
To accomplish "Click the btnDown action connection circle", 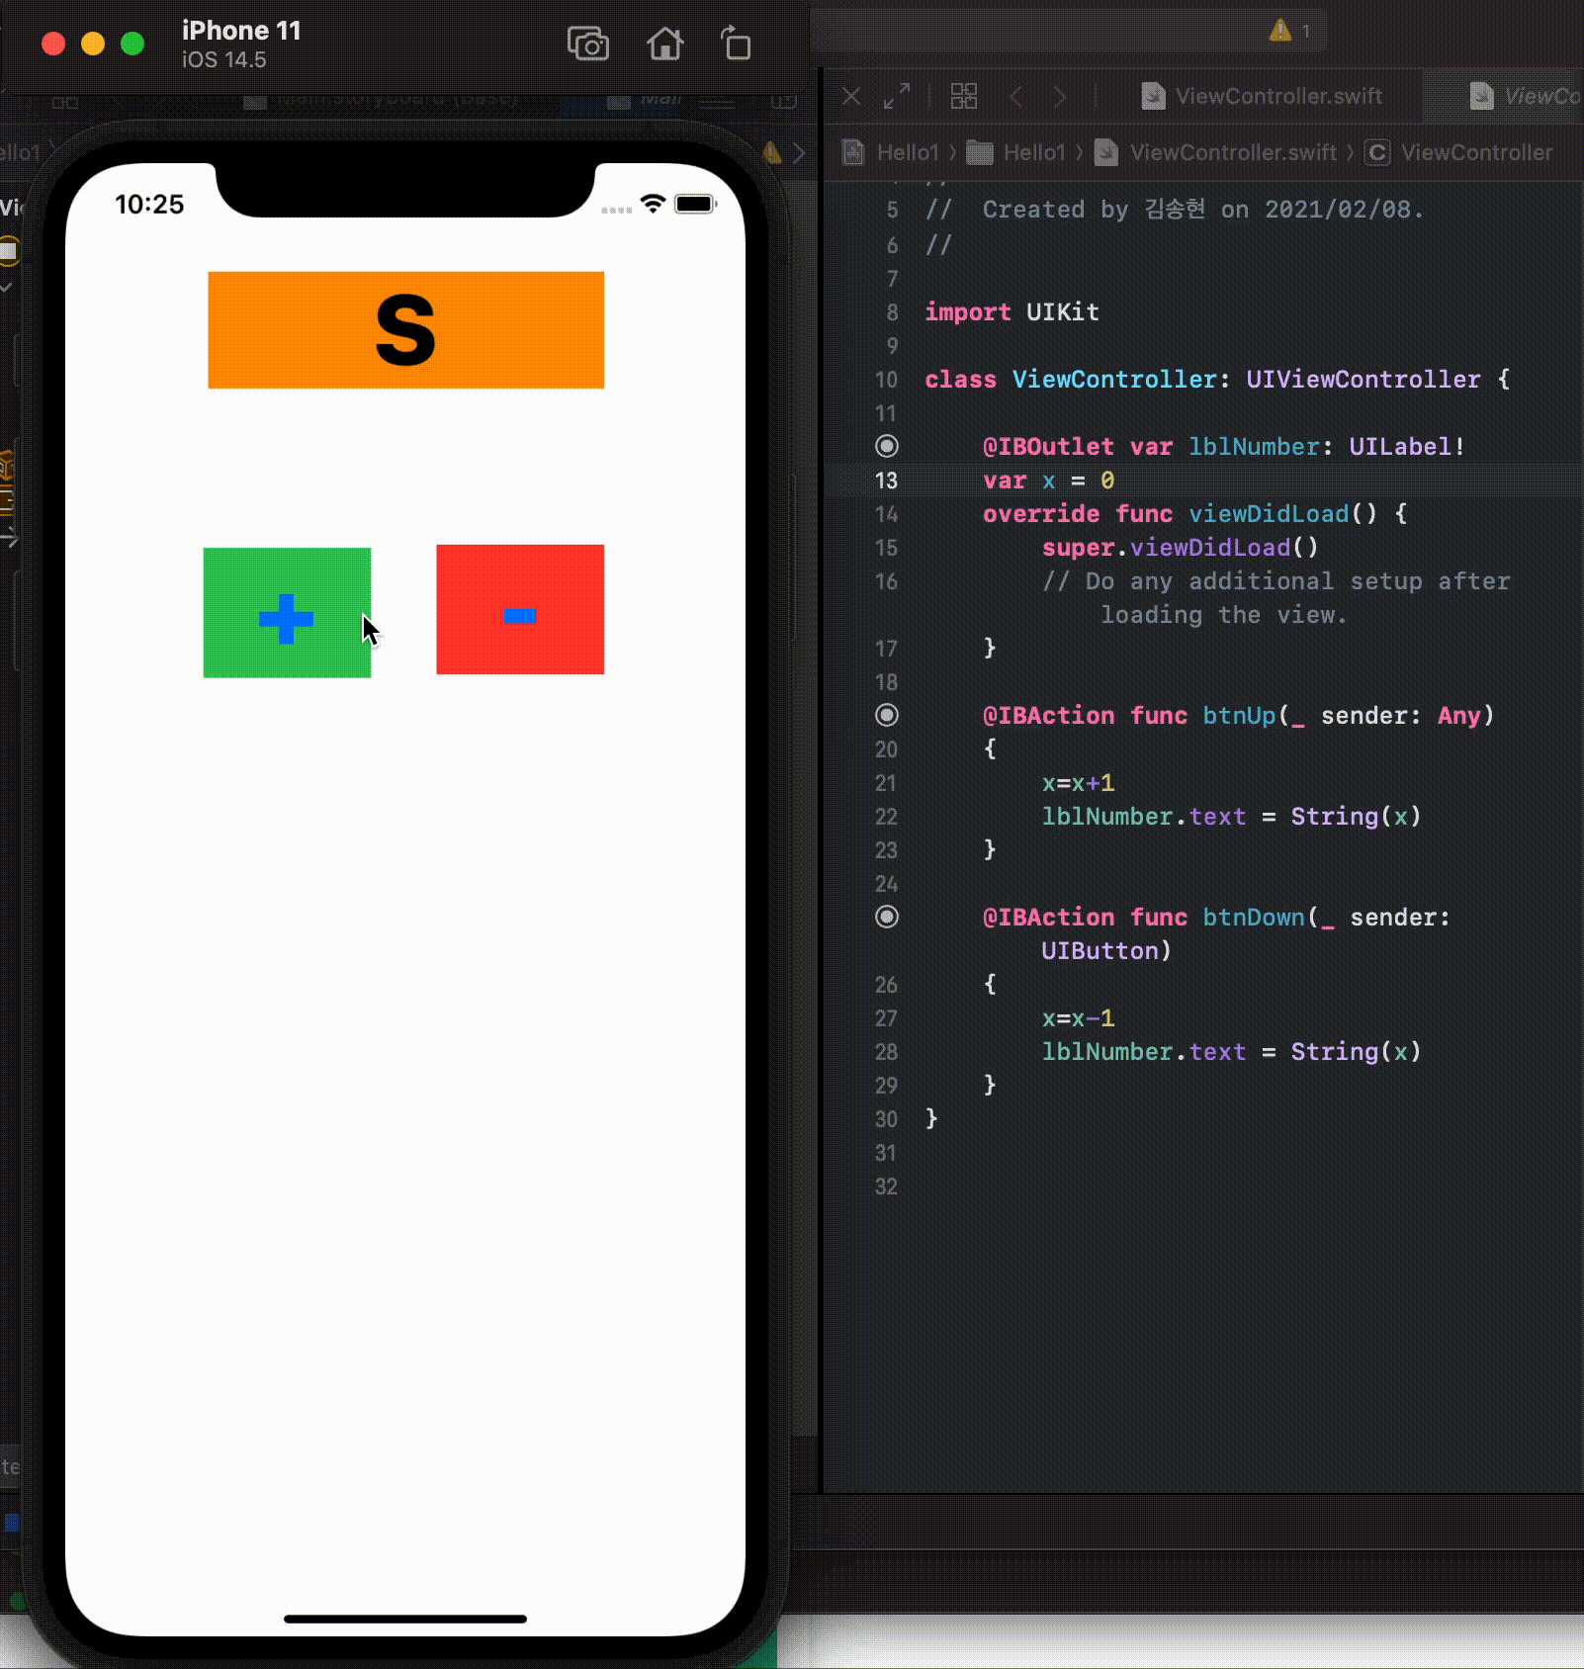I will pyautogui.click(x=887, y=917).
